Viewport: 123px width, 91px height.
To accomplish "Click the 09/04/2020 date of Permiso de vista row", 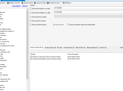I will pos(74,57).
